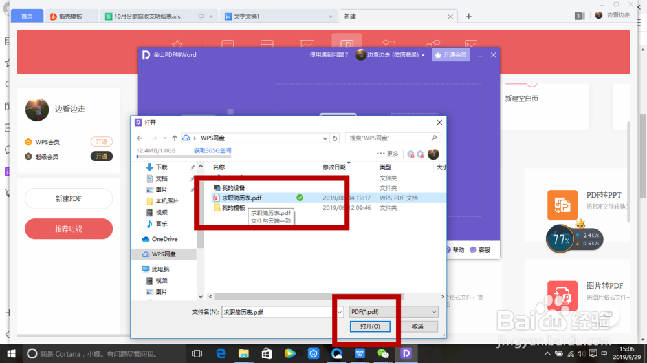Open Microsoft Store from taskbar
This screenshot has width=647, height=363.
[267, 353]
